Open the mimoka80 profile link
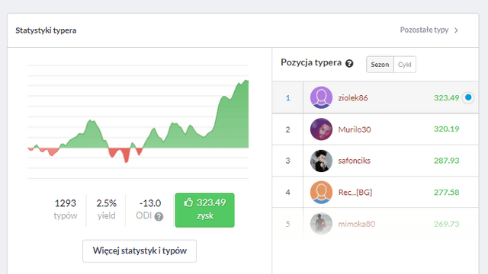This screenshot has width=488, height=274. (356, 224)
